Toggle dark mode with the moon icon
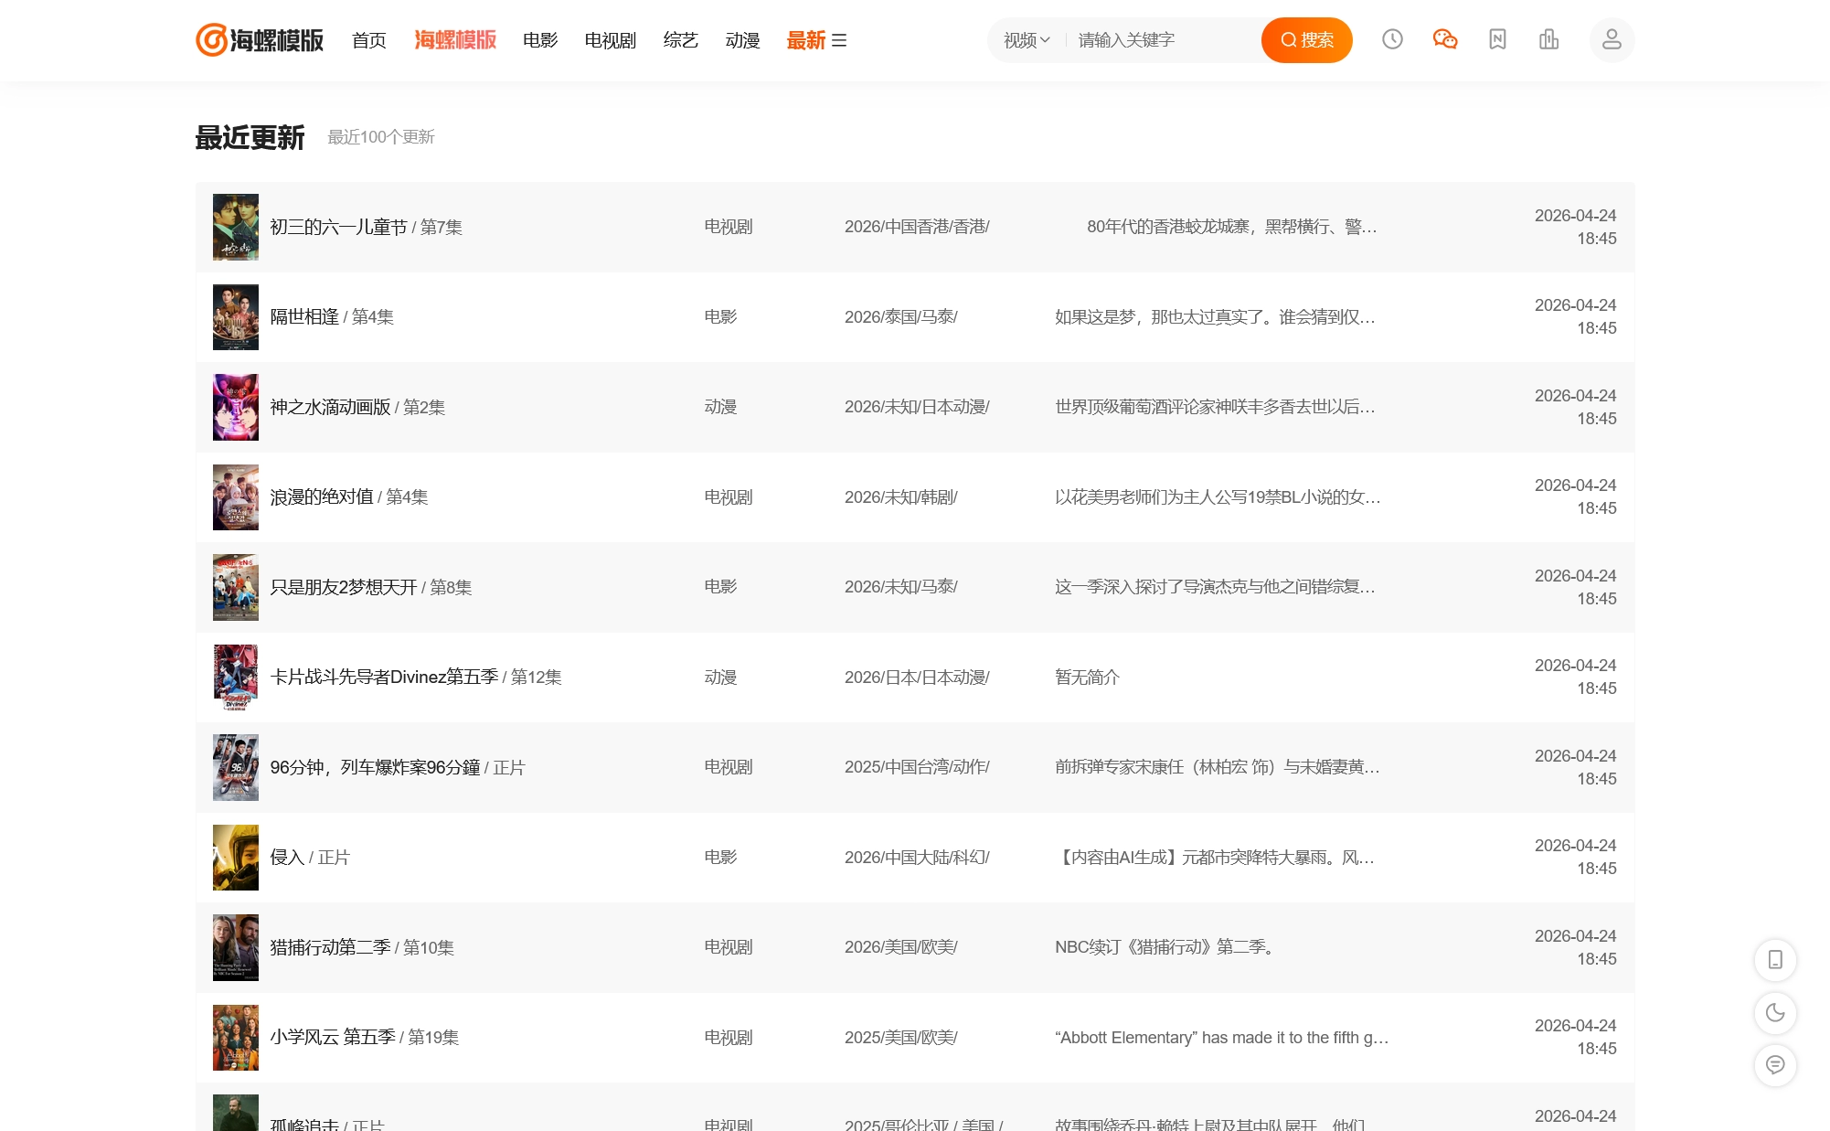 tap(1774, 1013)
